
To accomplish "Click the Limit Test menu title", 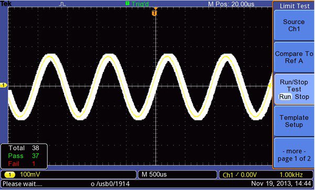I will [x=295, y=6].
